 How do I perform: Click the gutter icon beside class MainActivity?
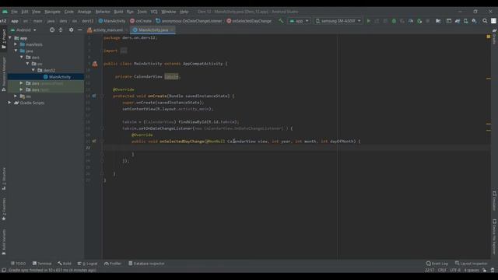[x=95, y=64]
